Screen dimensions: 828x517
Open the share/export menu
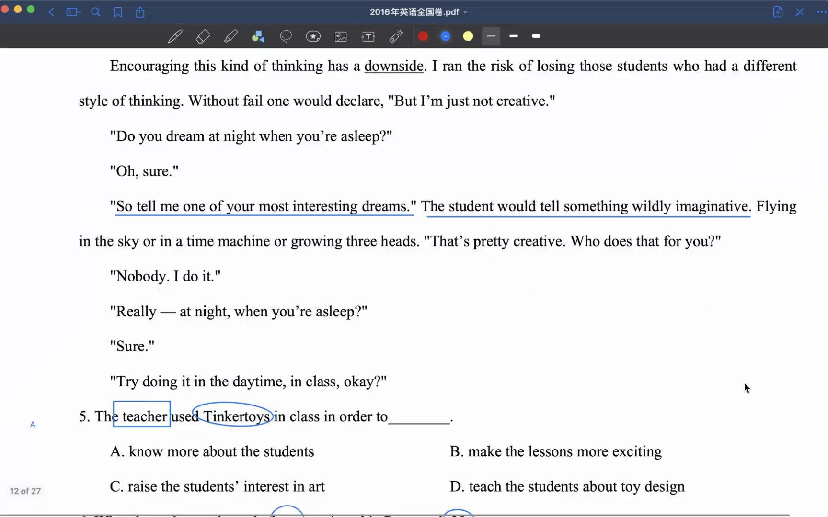pos(140,12)
